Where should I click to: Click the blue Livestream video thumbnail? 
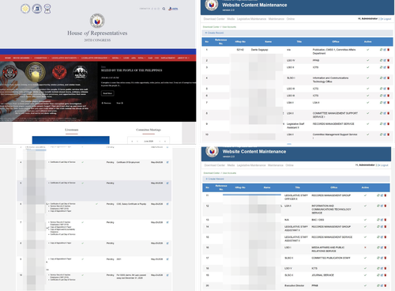pyautogui.click(x=71, y=140)
